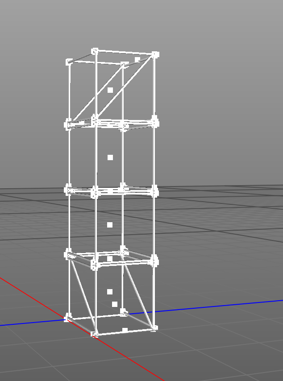283x381 pixels.
Task: Click the right joint between first and second sections
Action: pos(155,122)
